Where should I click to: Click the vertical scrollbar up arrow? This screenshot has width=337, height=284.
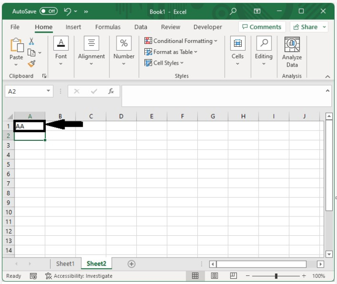pos(329,117)
